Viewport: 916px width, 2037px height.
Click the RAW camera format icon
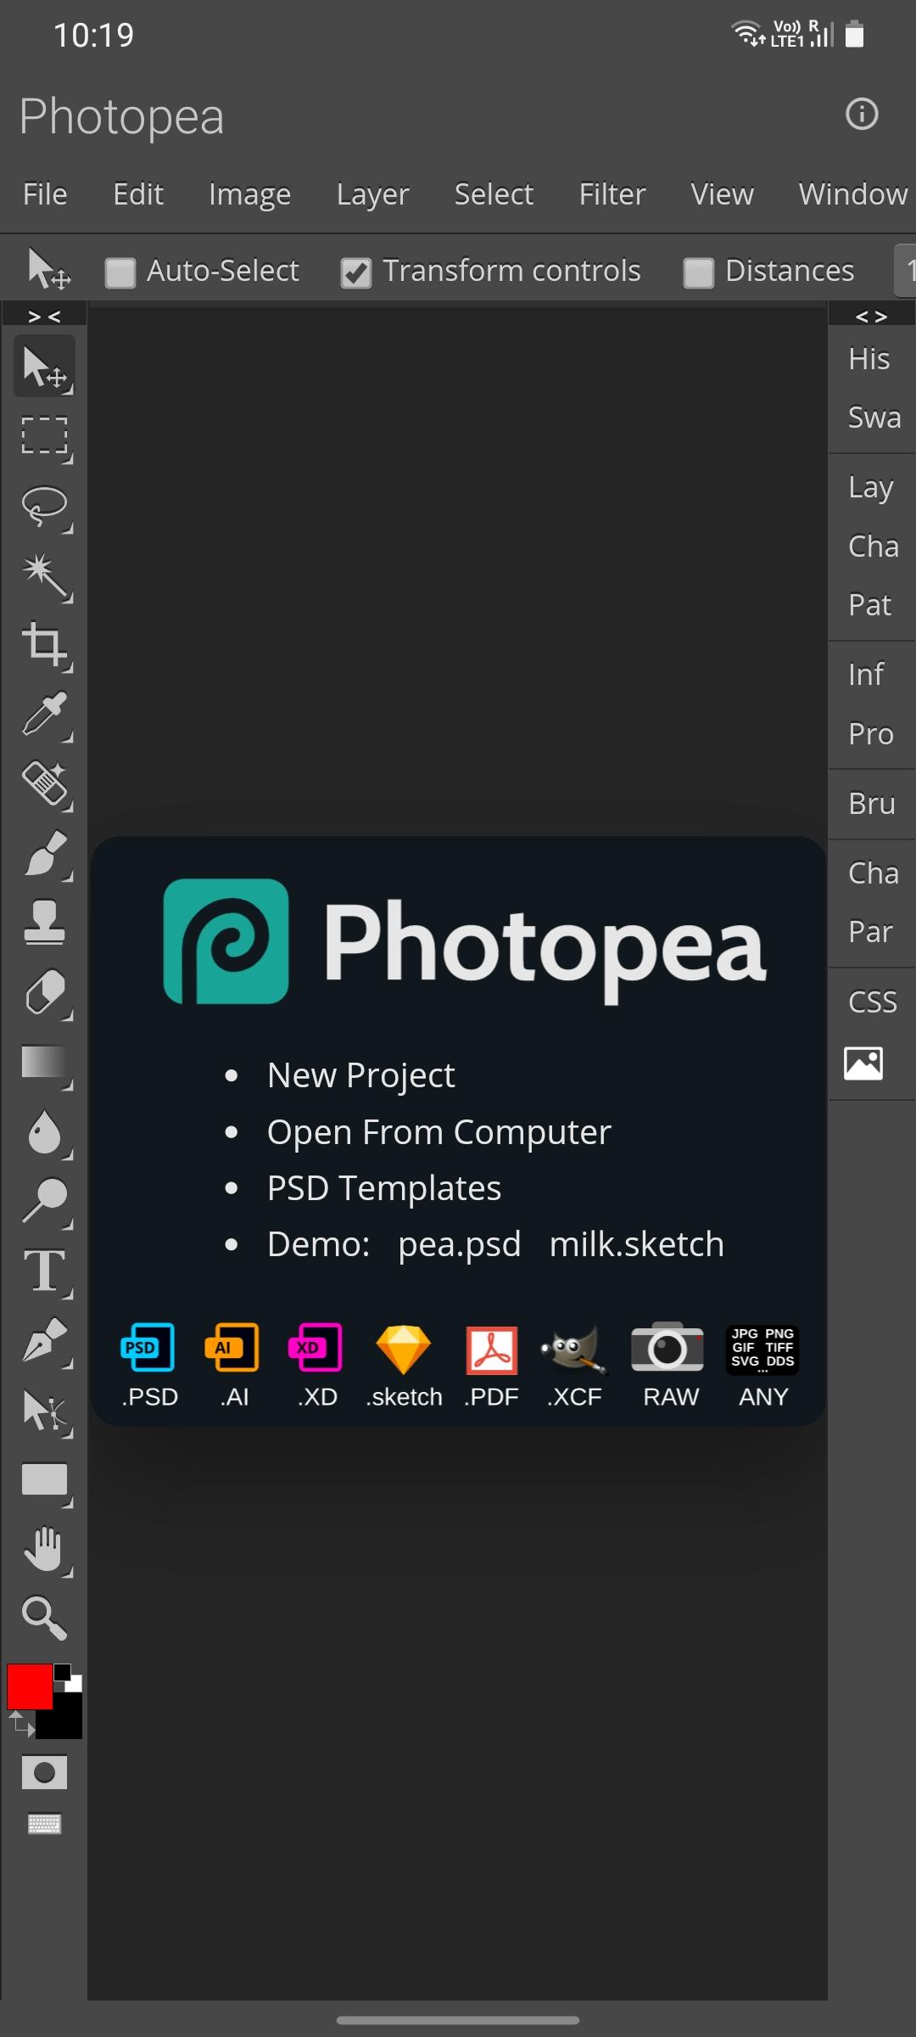[x=669, y=1365]
